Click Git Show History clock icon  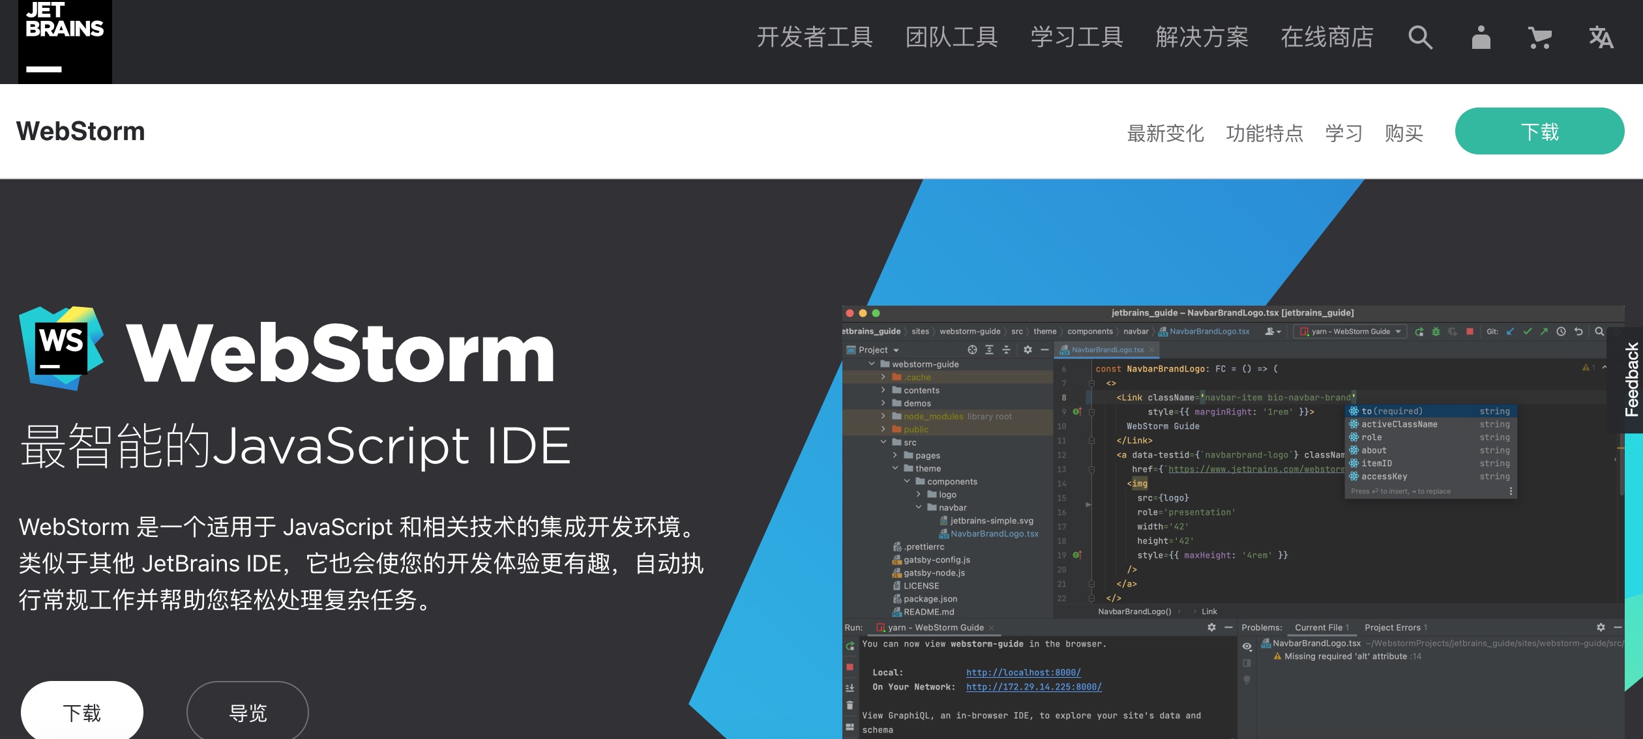[1561, 332]
